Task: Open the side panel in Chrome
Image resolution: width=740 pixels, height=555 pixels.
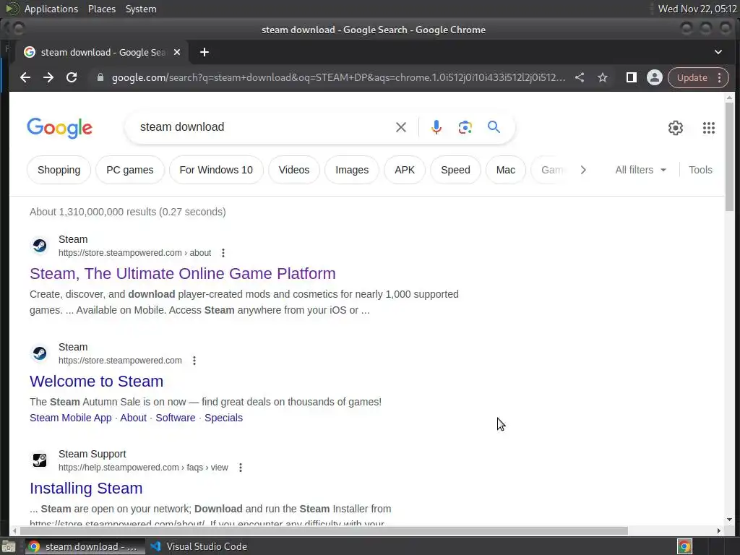Action: [x=631, y=77]
